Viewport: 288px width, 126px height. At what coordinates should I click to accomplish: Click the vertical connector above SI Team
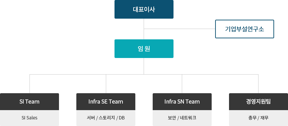pyautogui.click(x=29, y=84)
